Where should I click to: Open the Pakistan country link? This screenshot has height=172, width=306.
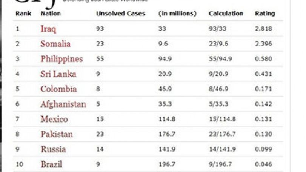57,134
